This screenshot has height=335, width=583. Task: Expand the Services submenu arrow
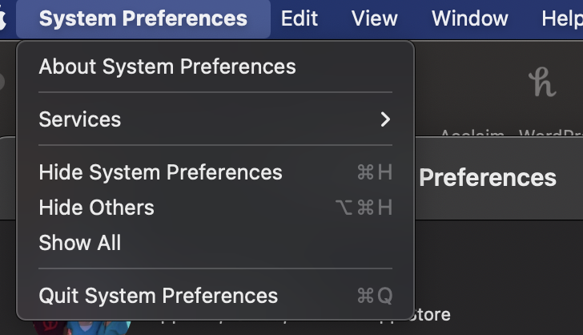tap(385, 119)
